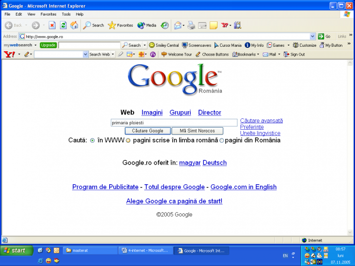
Task: Open Cursor Mania toolbar button
Action: (228, 45)
